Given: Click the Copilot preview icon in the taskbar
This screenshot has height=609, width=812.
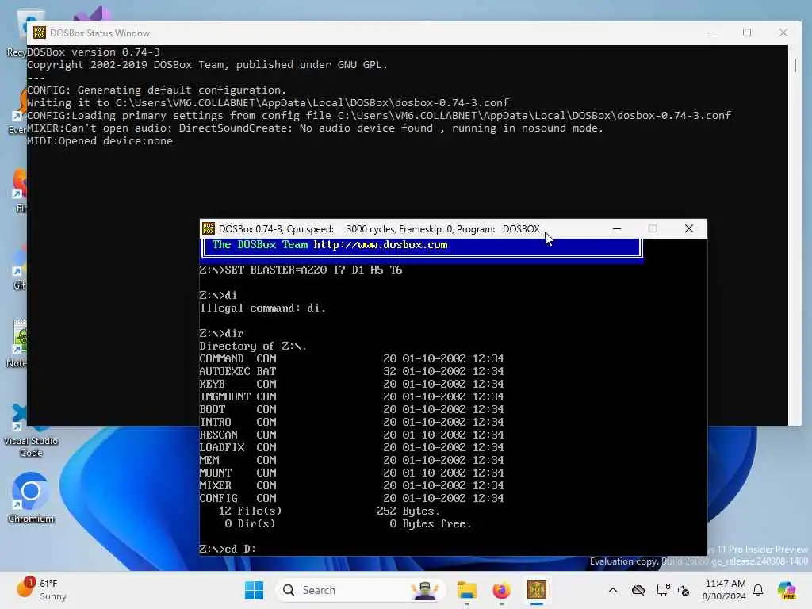Looking at the screenshot, I should tap(787, 590).
